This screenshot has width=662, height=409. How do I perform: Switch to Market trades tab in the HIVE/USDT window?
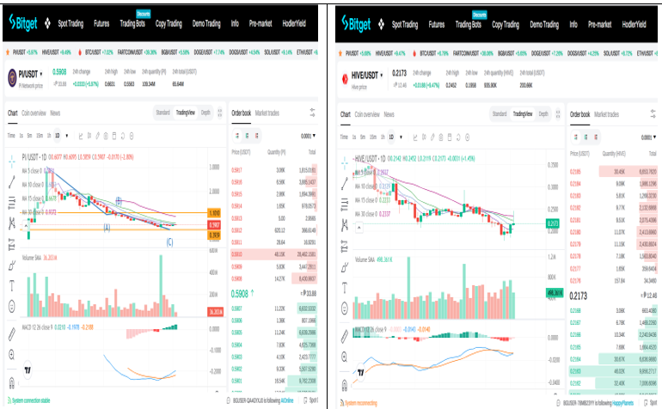click(x=606, y=114)
